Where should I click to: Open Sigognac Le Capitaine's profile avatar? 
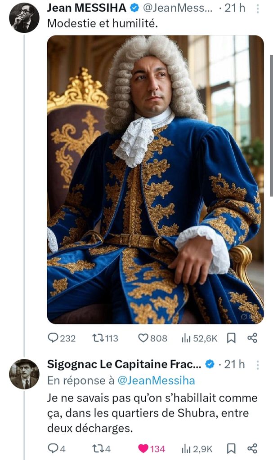[24, 373]
